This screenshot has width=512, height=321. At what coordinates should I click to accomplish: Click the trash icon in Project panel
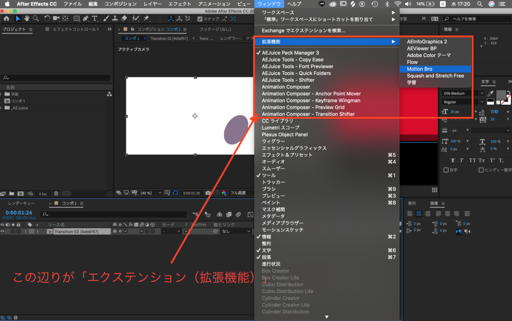tap(56, 193)
